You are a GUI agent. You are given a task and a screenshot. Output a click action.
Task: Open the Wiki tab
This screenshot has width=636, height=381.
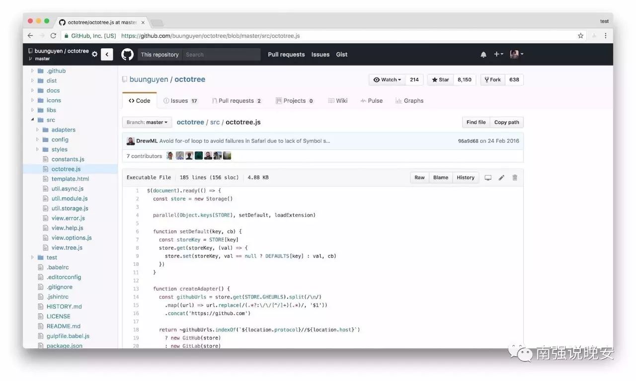(338, 101)
